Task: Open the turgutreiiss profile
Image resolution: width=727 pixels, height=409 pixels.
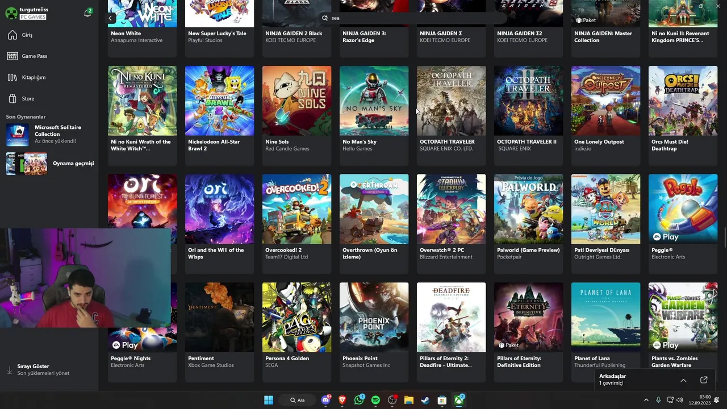Action: click(x=34, y=12)
